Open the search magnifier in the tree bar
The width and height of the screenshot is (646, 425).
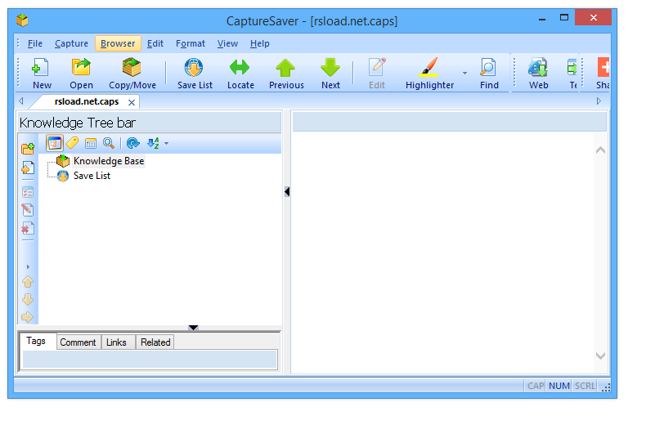109,143
